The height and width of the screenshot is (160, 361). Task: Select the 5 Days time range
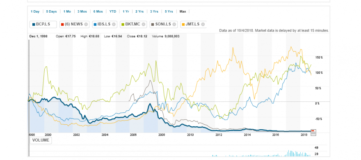[51, 11]
